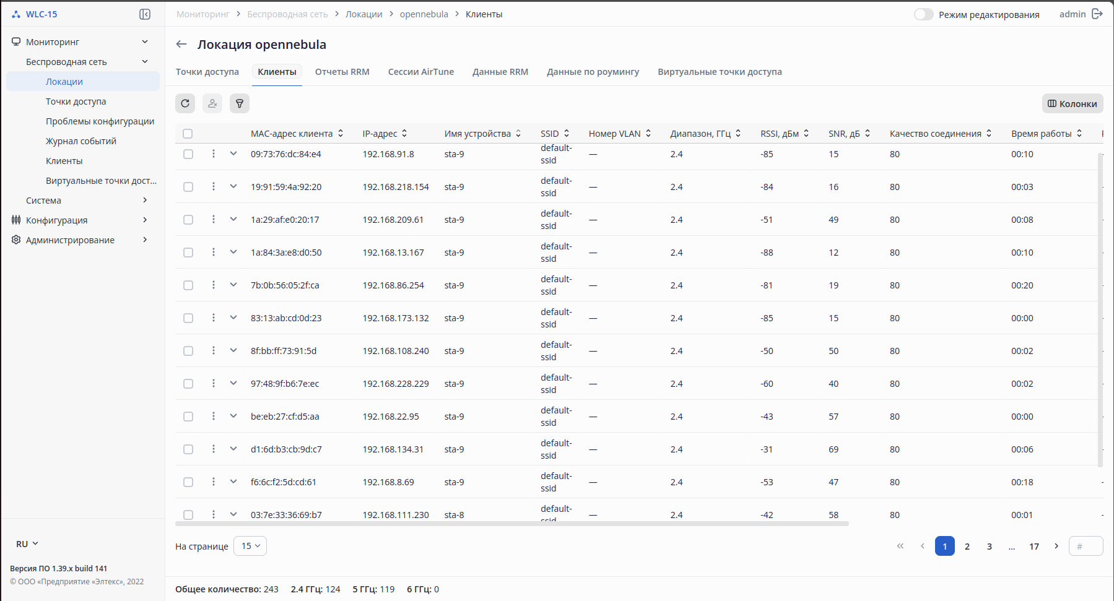Viewport: 1114px width, 601px height.
Task: Open row menu for 09:73:76:dc:84:e4
Action: coord(214,153)
